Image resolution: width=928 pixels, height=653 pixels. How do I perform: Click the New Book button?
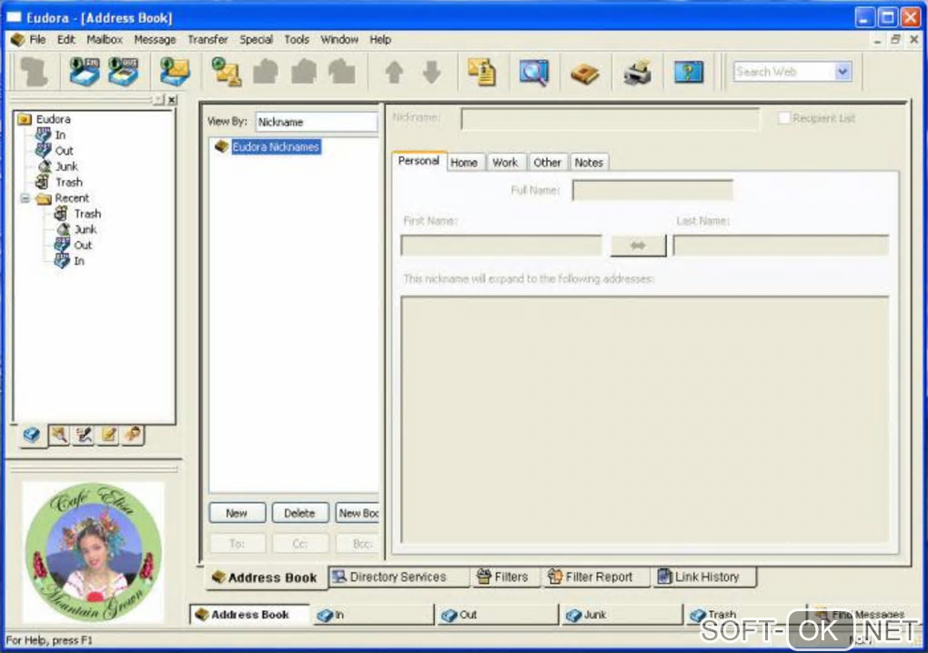tap(358, 513)
